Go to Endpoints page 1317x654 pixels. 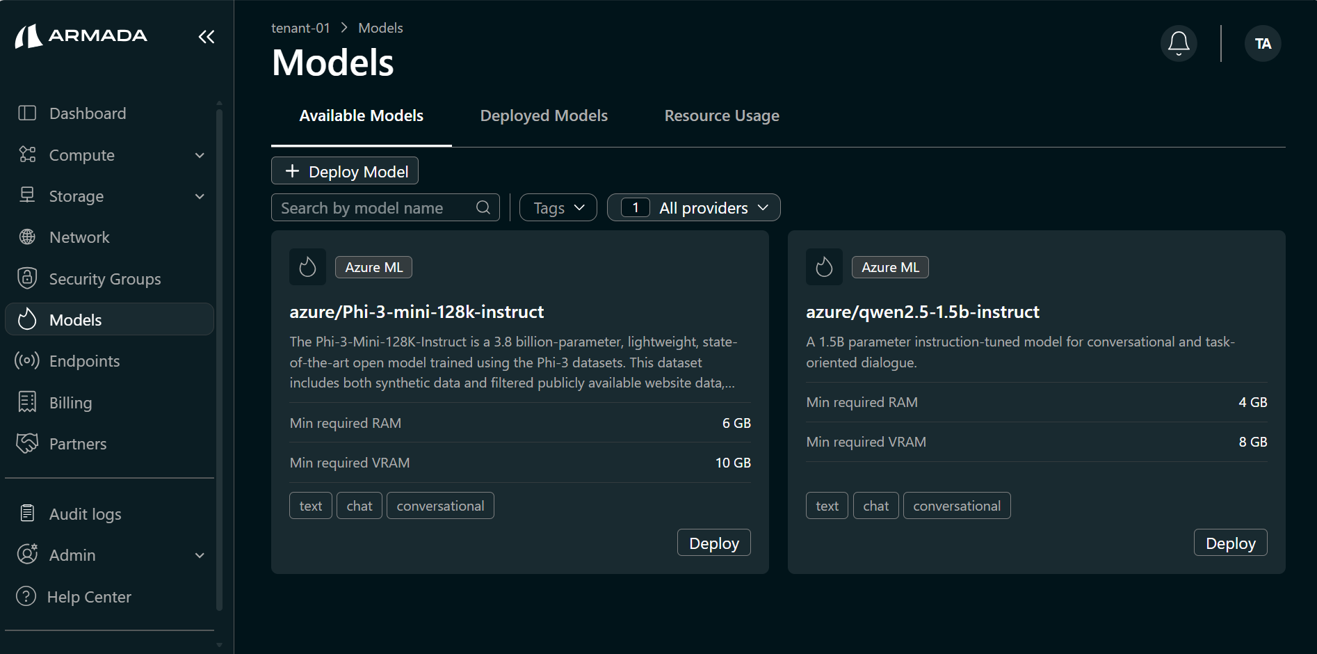(x=109, y=360)
